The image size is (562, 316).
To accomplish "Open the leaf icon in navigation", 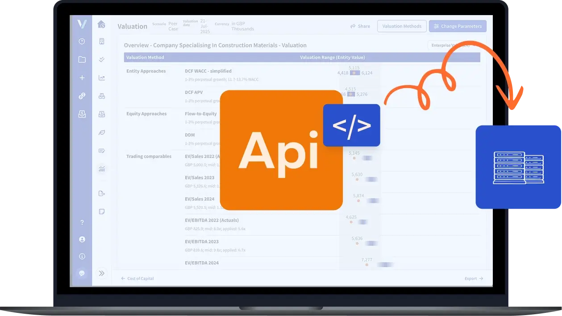I will [x=101, y=133].
